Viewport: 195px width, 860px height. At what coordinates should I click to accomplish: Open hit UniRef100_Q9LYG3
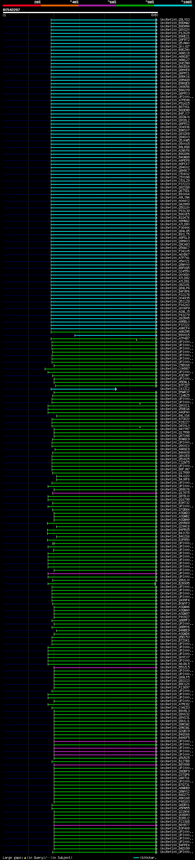(x=175, y=20)
